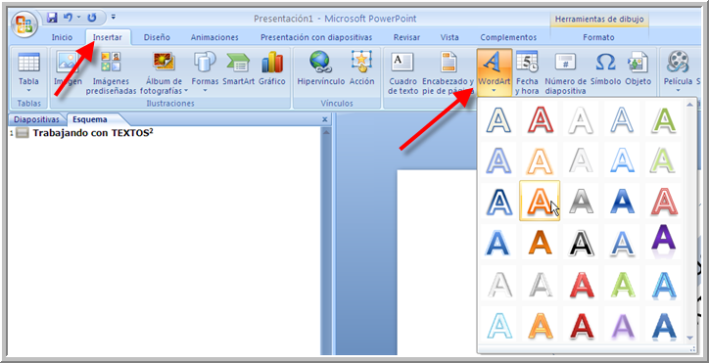The height and width of the screenshot is (363, 709).
Task: Choose the light blue outline WordArt bottom row
Action: click(499, 325)
